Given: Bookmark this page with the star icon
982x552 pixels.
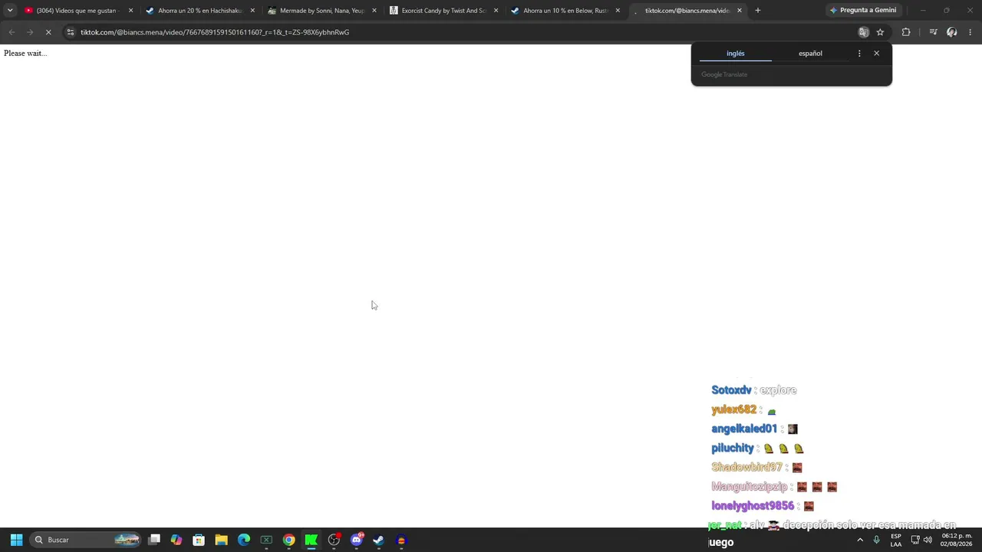Looking at the screenshot, I should (x=880, y=32).
